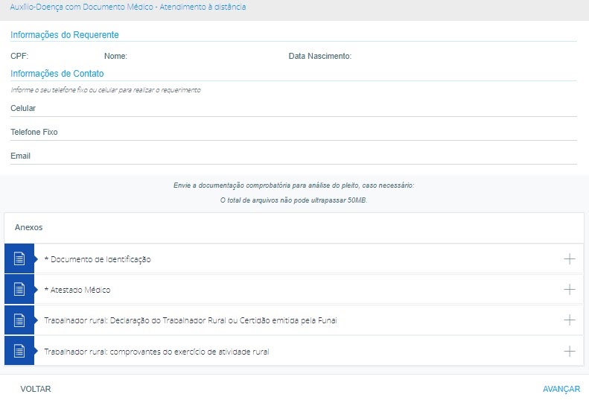The width and height of the screenshot is (589, 400).
Task: Select the Email input field
Action: pos(293,156)
